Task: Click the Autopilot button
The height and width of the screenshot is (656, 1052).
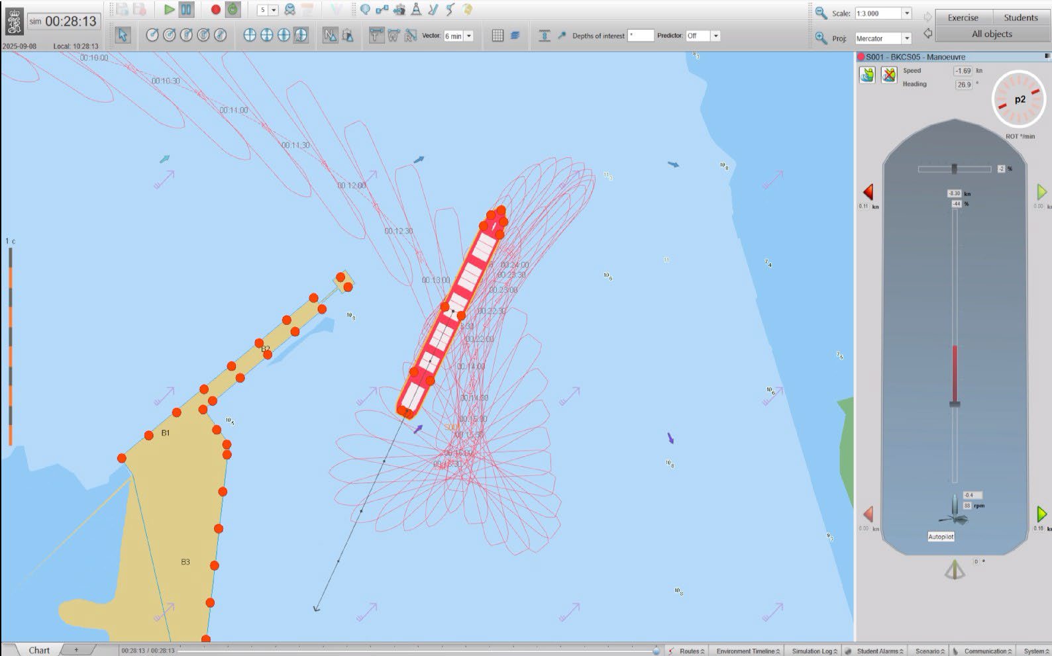Action: click(x=941, y=536)
